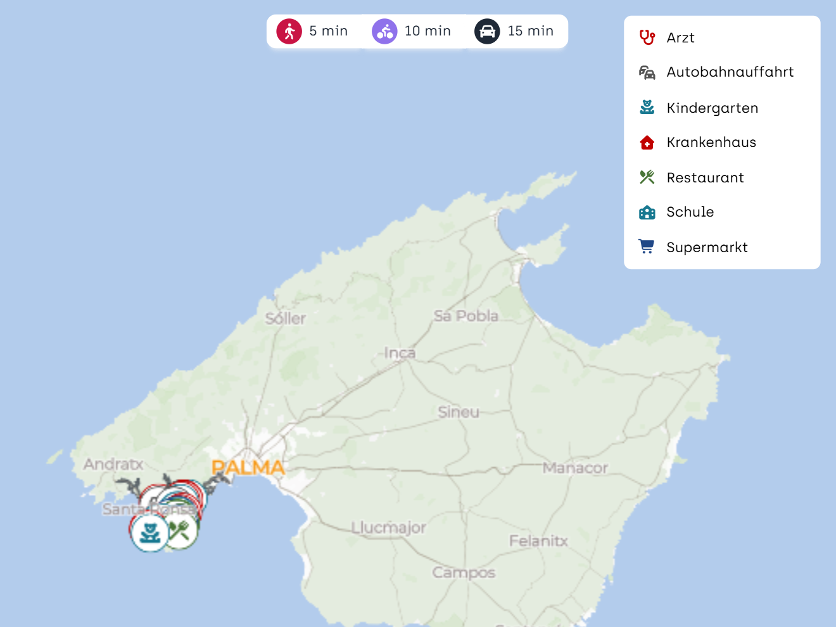Toggle the "5 min" text label
The width and height of the screenshot is (836, 627).
(328, 31)
